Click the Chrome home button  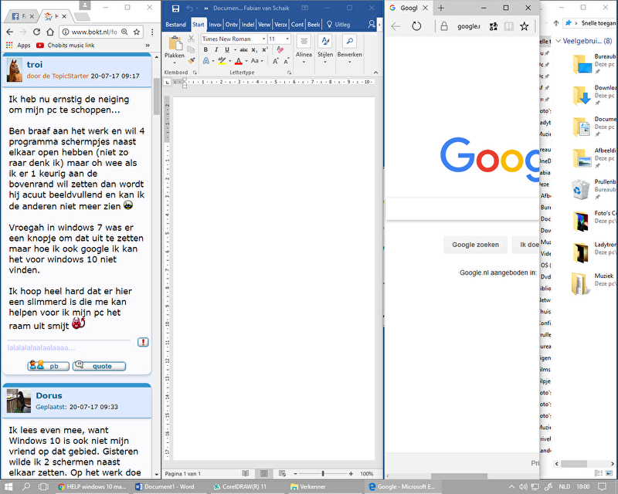tap(50, 32)
